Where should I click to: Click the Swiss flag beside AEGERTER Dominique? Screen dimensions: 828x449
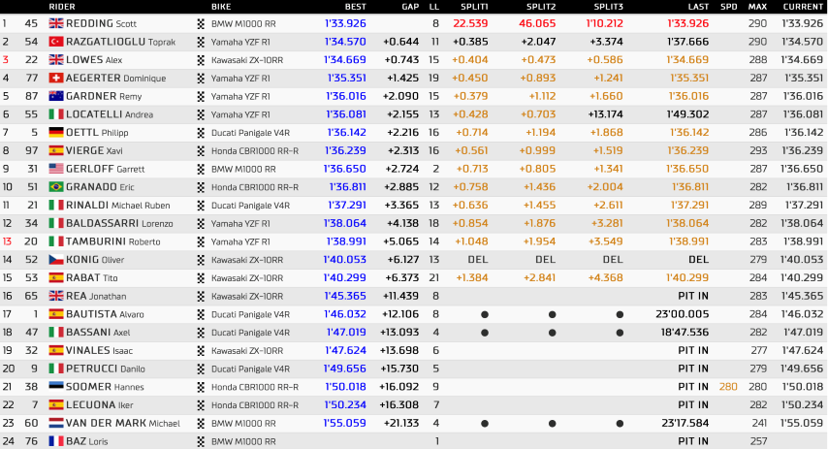56,79
